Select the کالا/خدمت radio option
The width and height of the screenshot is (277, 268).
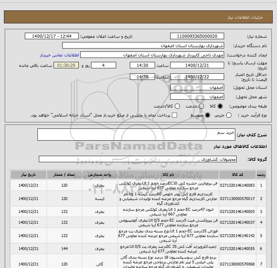click(177, 106)
